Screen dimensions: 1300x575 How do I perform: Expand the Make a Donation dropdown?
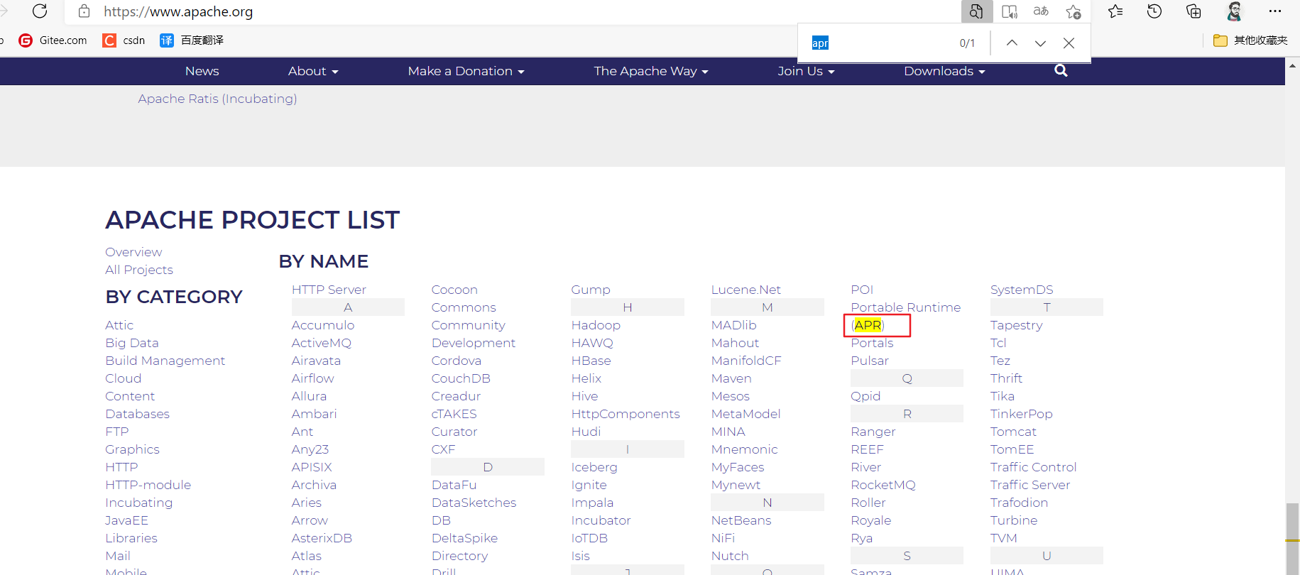point(466,71)
